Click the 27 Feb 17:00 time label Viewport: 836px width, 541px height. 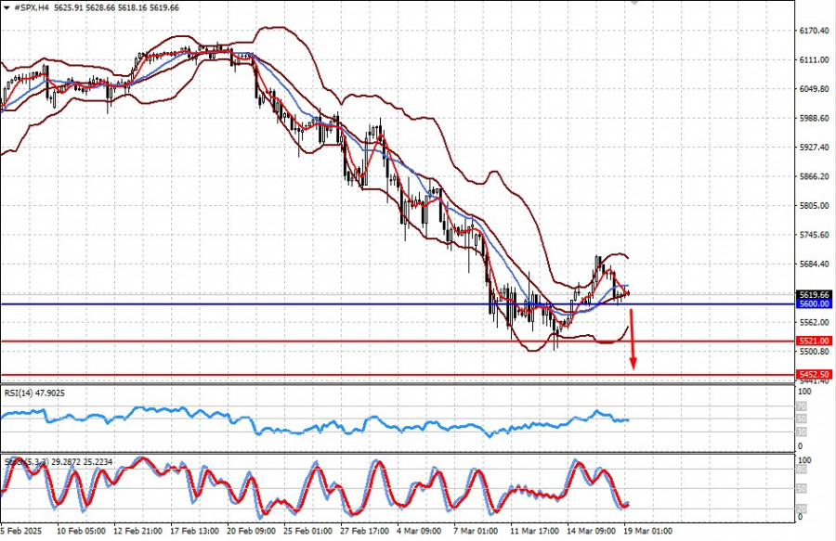(x=365, y=532)
